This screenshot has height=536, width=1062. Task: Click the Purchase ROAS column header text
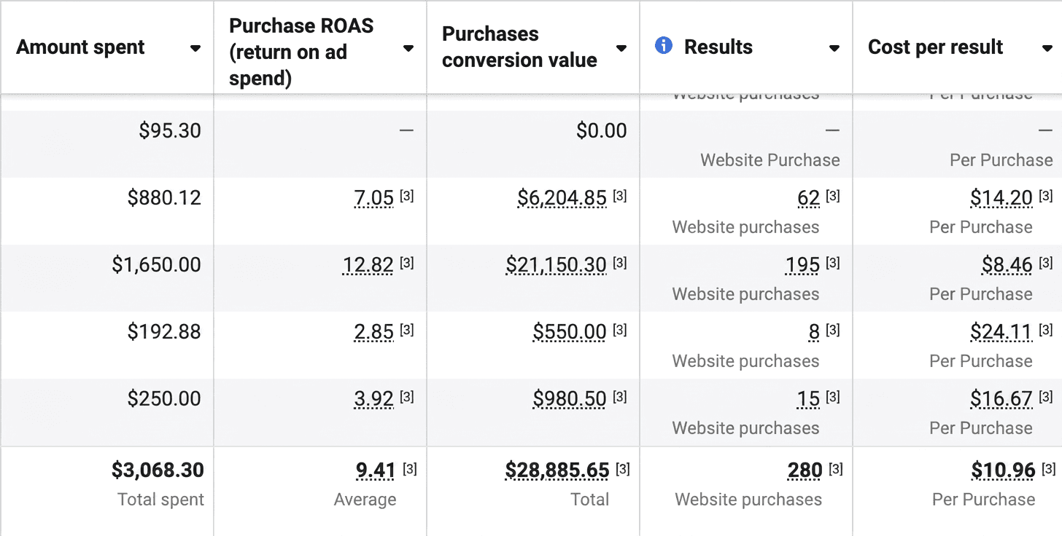tap(301, 52)
